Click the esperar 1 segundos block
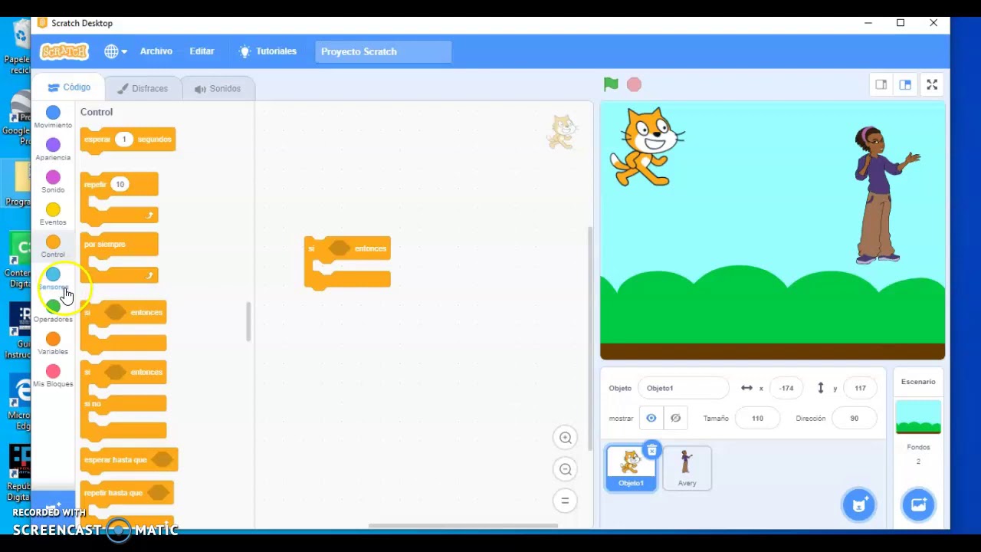 click(127, 140)
